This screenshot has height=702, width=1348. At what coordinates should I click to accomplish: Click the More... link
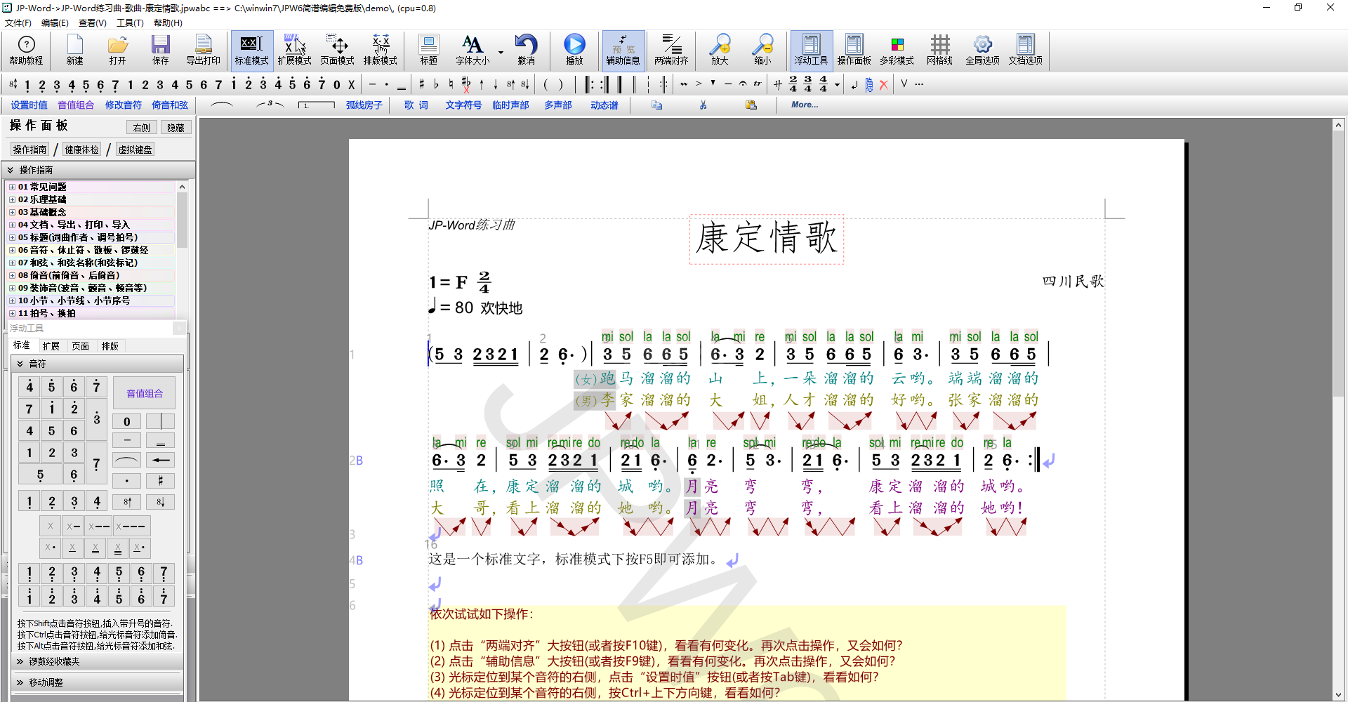pyautogui.click(x=805, y=105)
